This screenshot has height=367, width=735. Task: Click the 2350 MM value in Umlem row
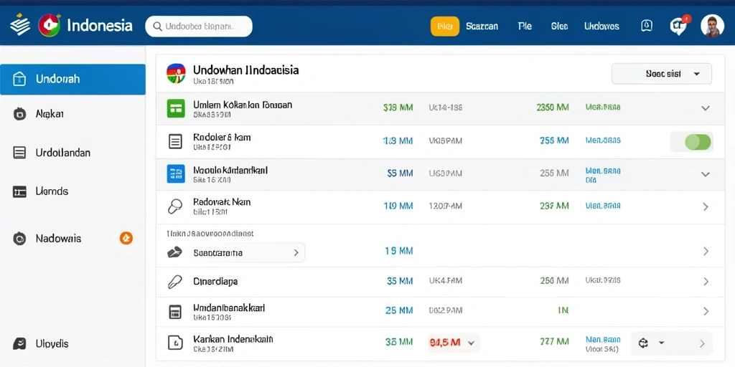[553, 108]
